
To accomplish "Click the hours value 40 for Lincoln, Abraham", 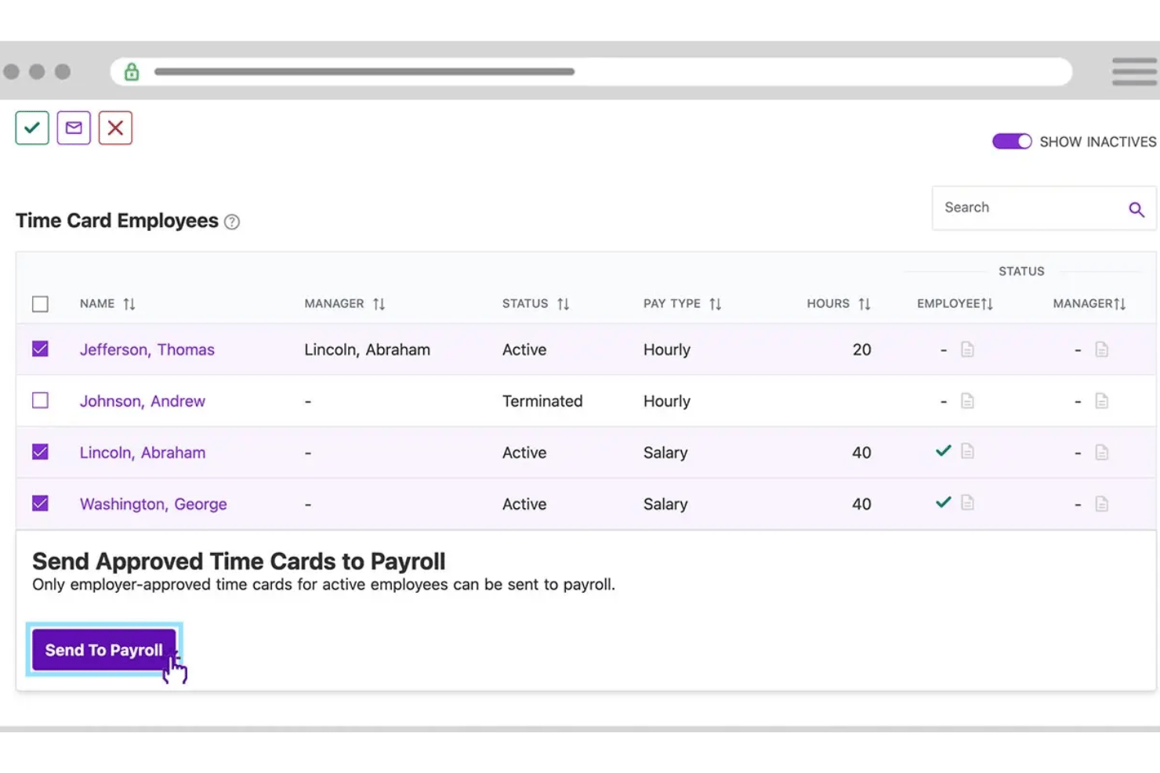I will point(861,453).
